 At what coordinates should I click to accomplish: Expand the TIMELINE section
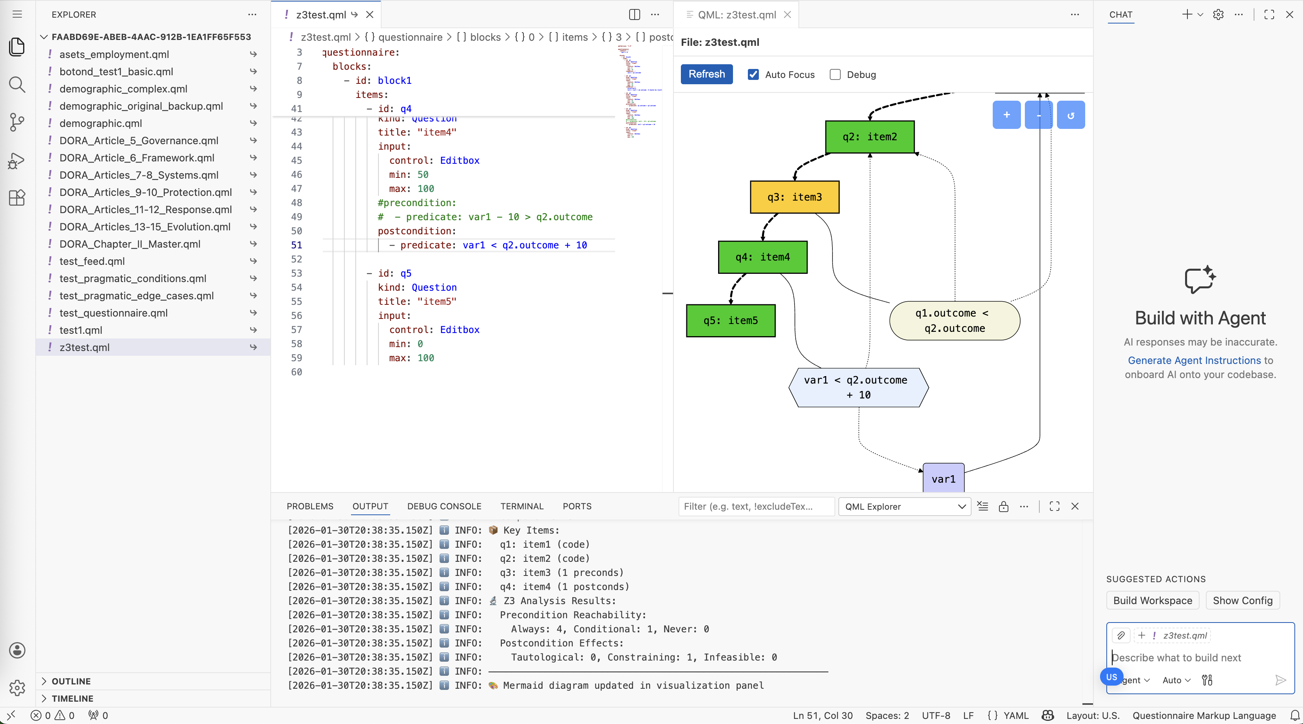(x=72, y=698)
